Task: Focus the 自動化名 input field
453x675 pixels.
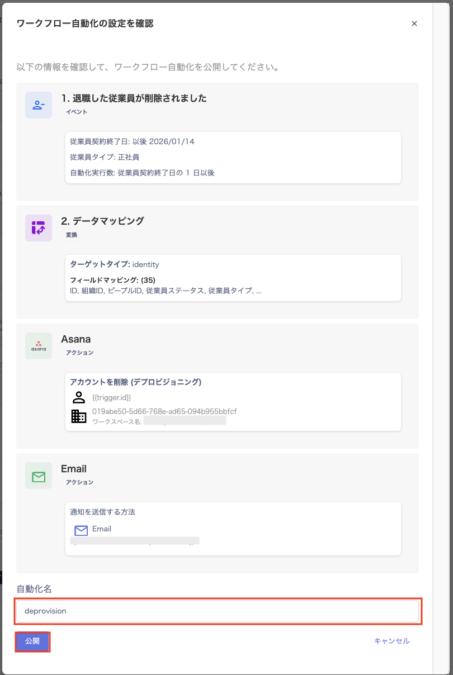Action: 218,611
